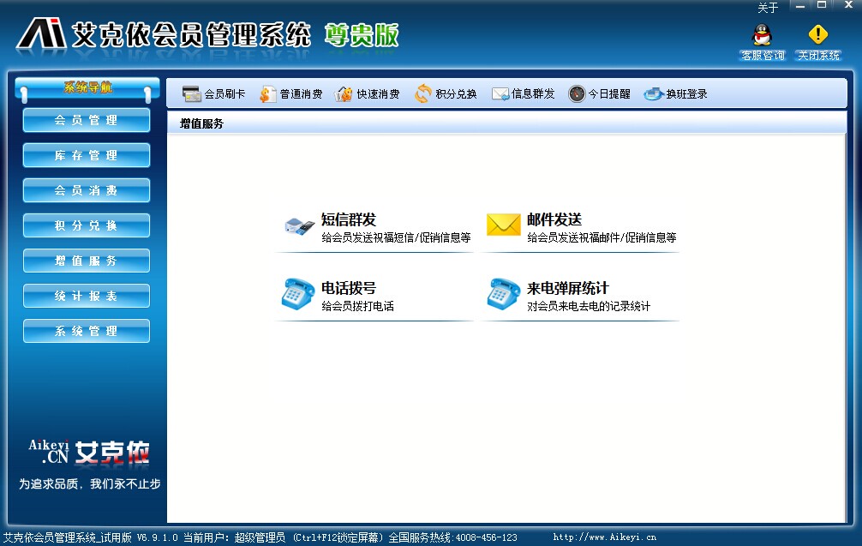Click the 短信群发 phone icon

(x=300, y=226)
